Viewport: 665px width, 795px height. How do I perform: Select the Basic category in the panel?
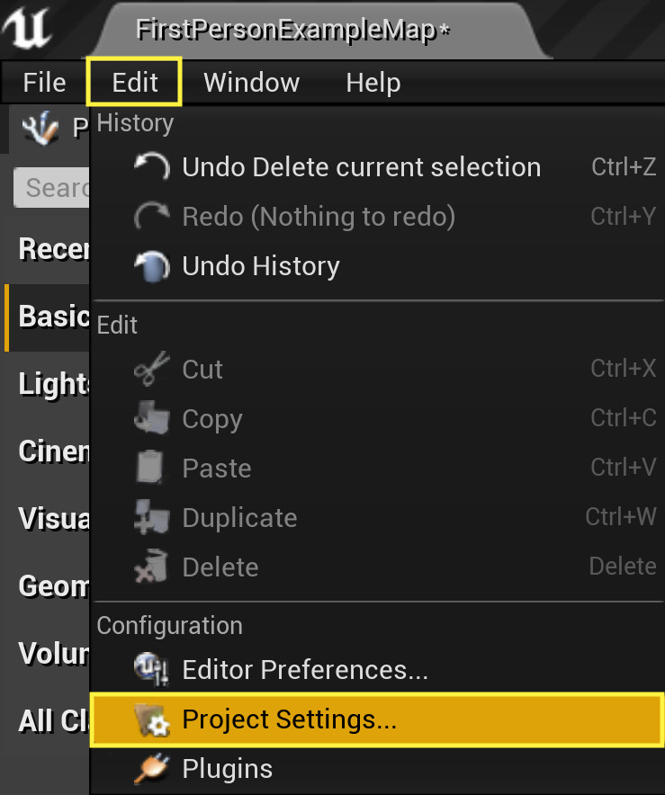tap(49, 317)
